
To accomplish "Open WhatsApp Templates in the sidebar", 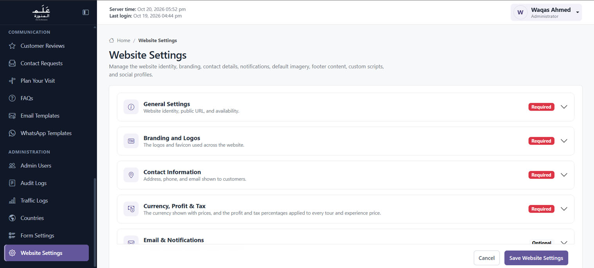I will pos(47,133).
